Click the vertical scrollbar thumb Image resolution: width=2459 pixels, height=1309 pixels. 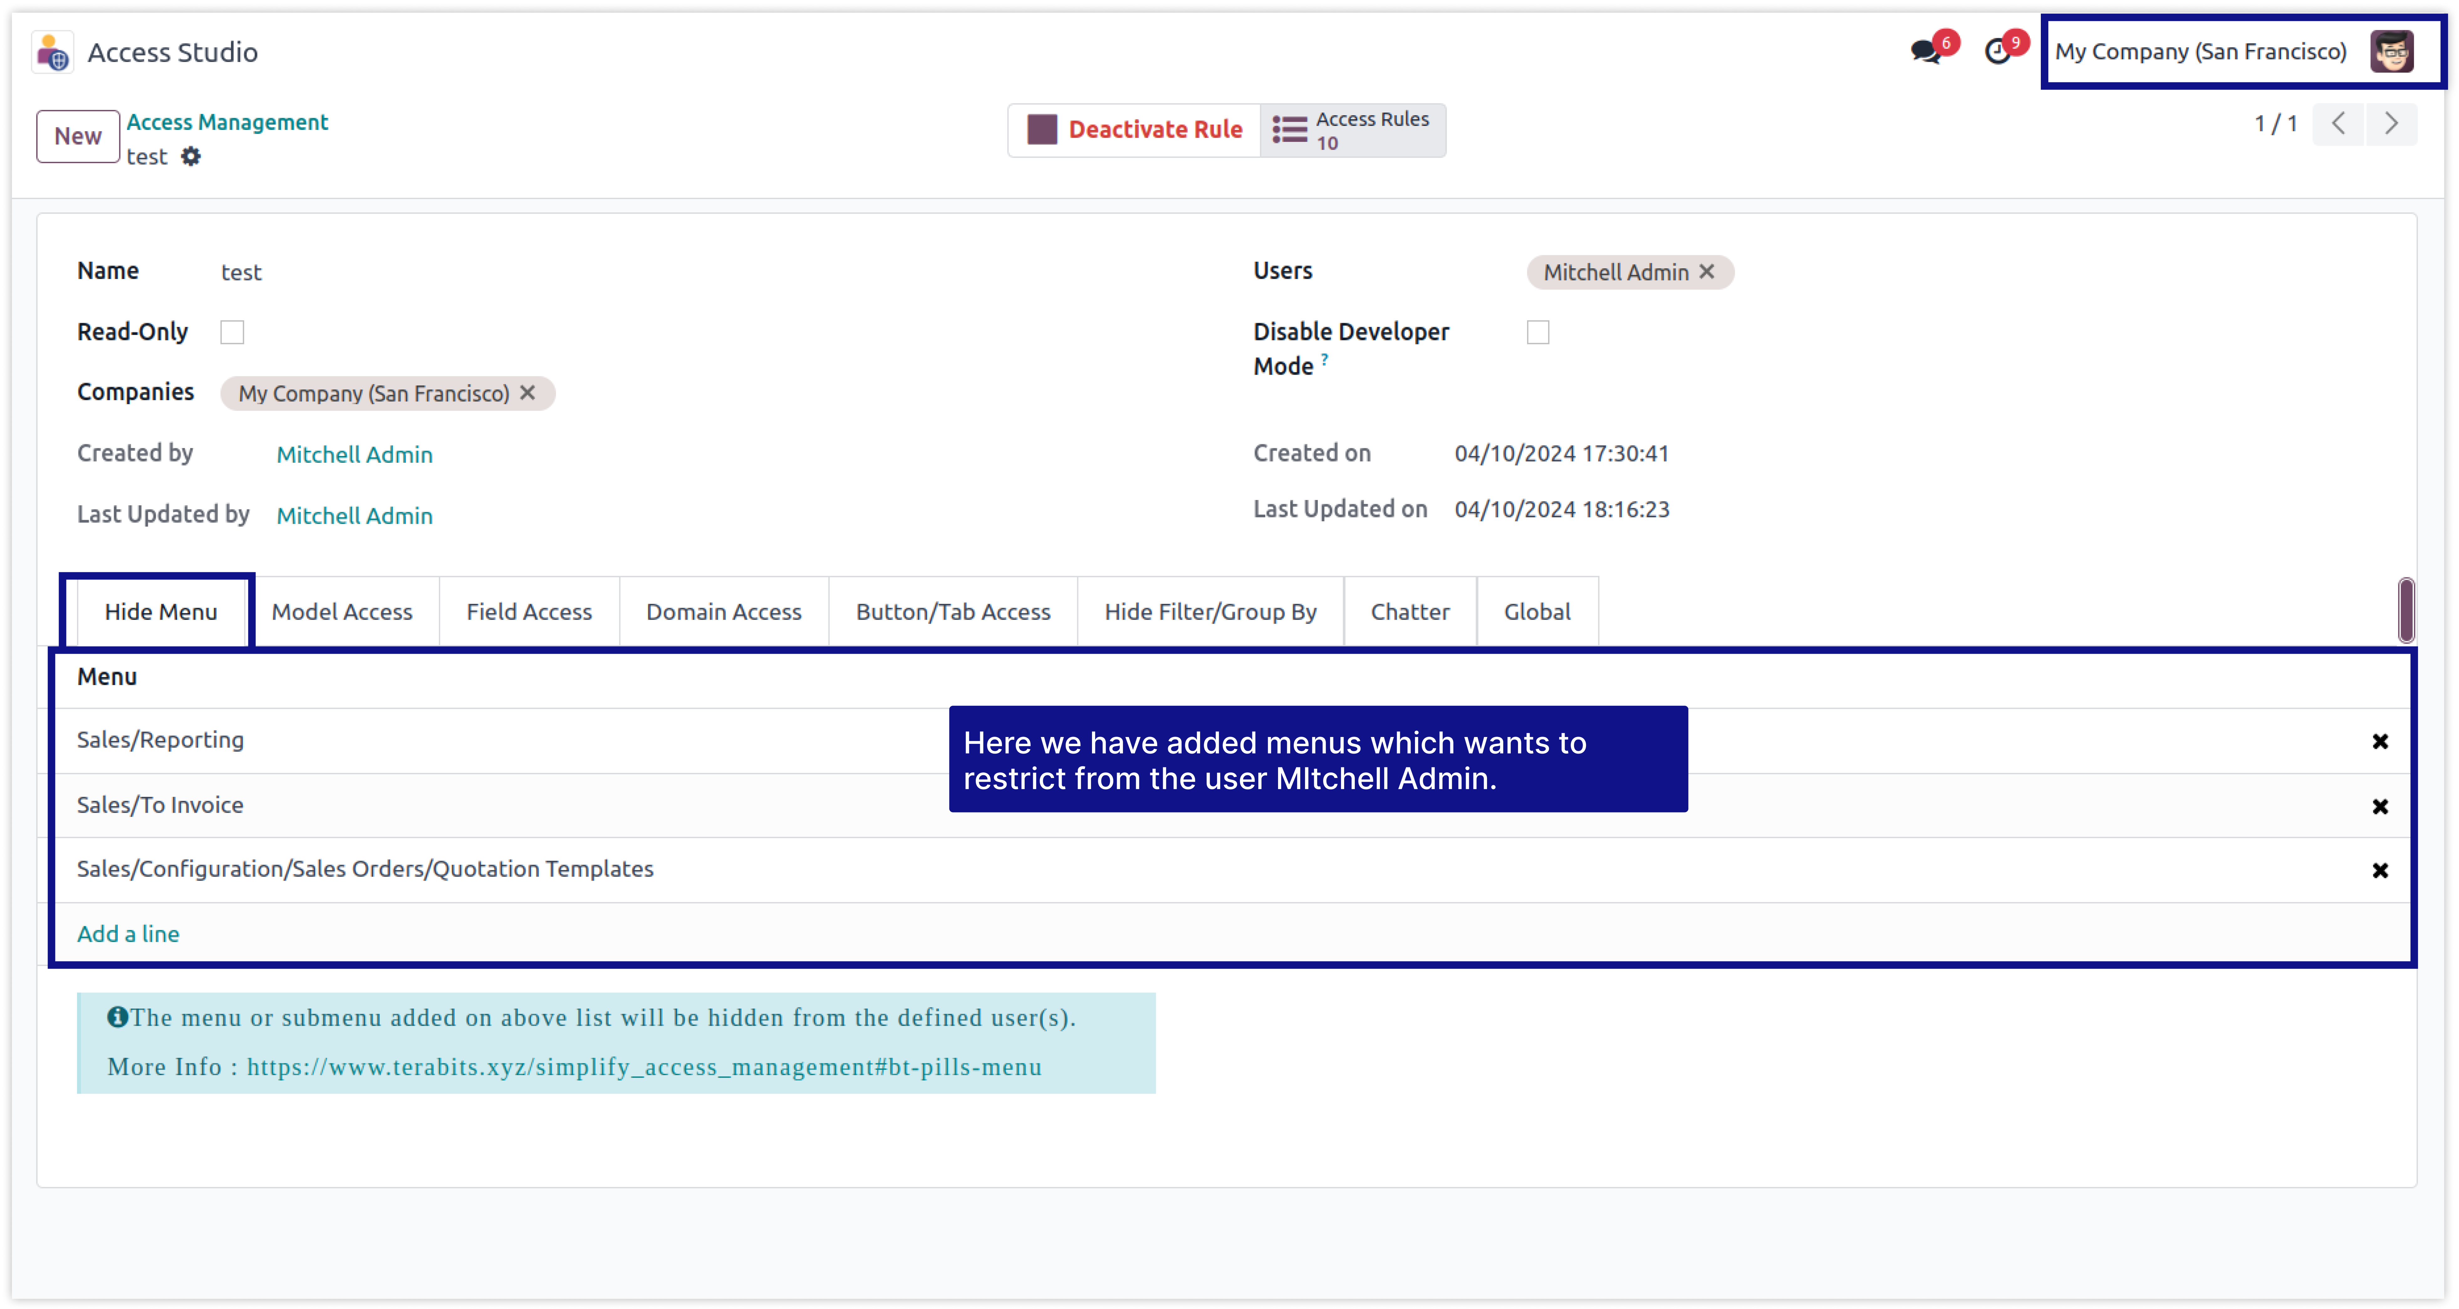(x=2406, y=611)
